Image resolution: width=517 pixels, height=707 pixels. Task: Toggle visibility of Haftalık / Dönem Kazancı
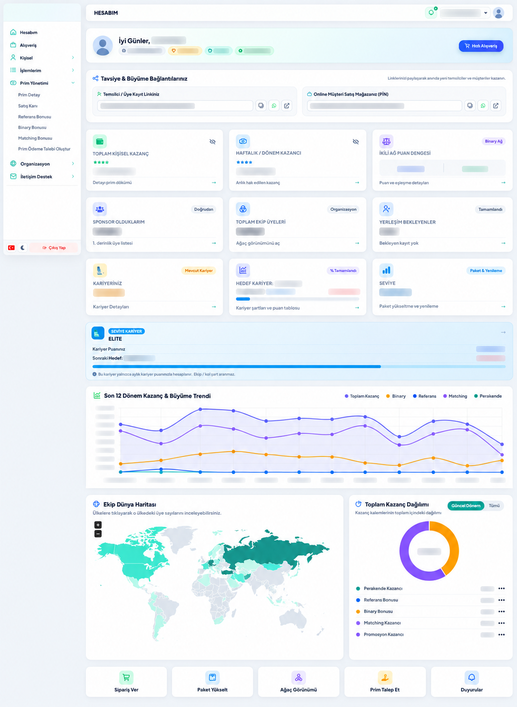click(x=356, y=142)
